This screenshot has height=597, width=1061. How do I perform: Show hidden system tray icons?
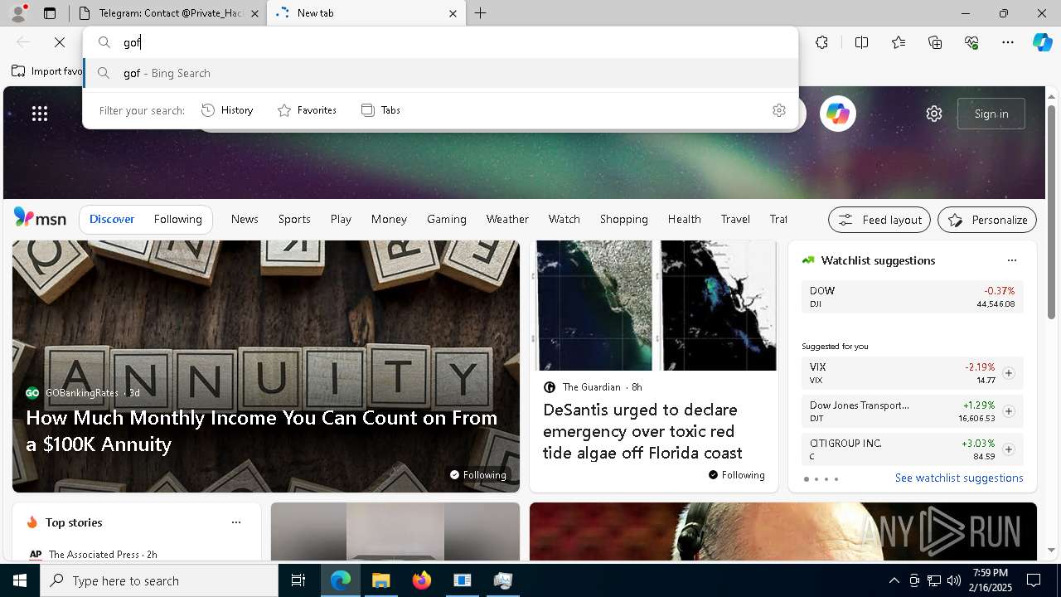pyautogui.click(x=894, y=580)
